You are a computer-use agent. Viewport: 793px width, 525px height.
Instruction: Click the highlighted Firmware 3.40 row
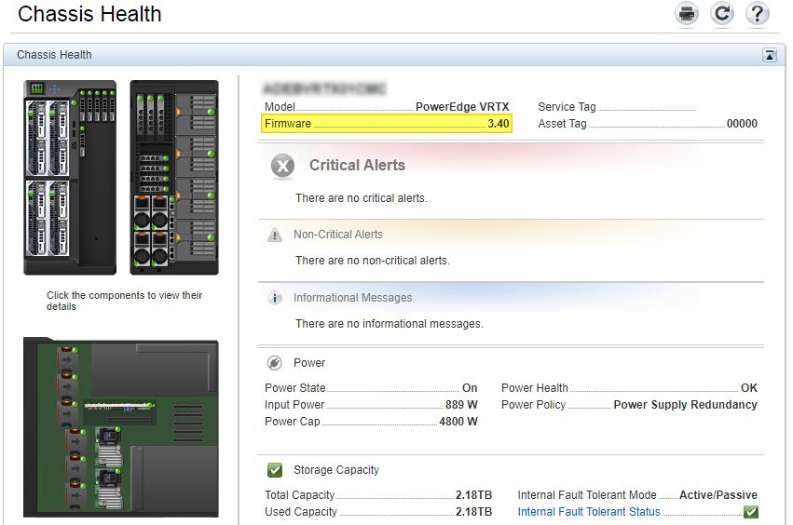pyautogui.click(x=387, y=124)
